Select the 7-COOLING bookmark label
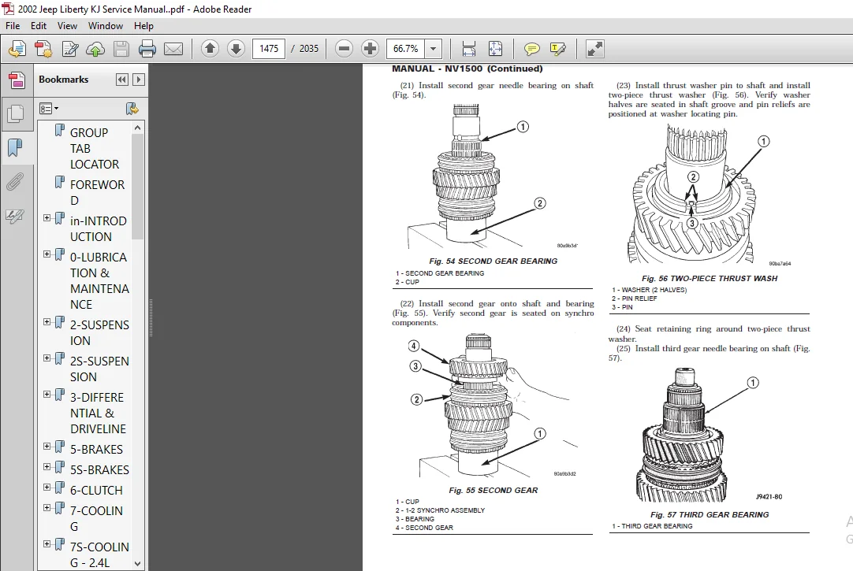 (96, 518)
